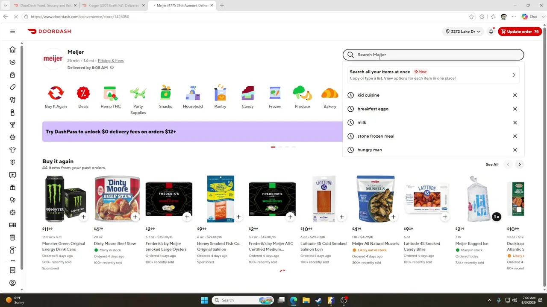This screenshot has height=307, width=547.
Task: Switch to the Kroger browser tab
Action: 113,6
